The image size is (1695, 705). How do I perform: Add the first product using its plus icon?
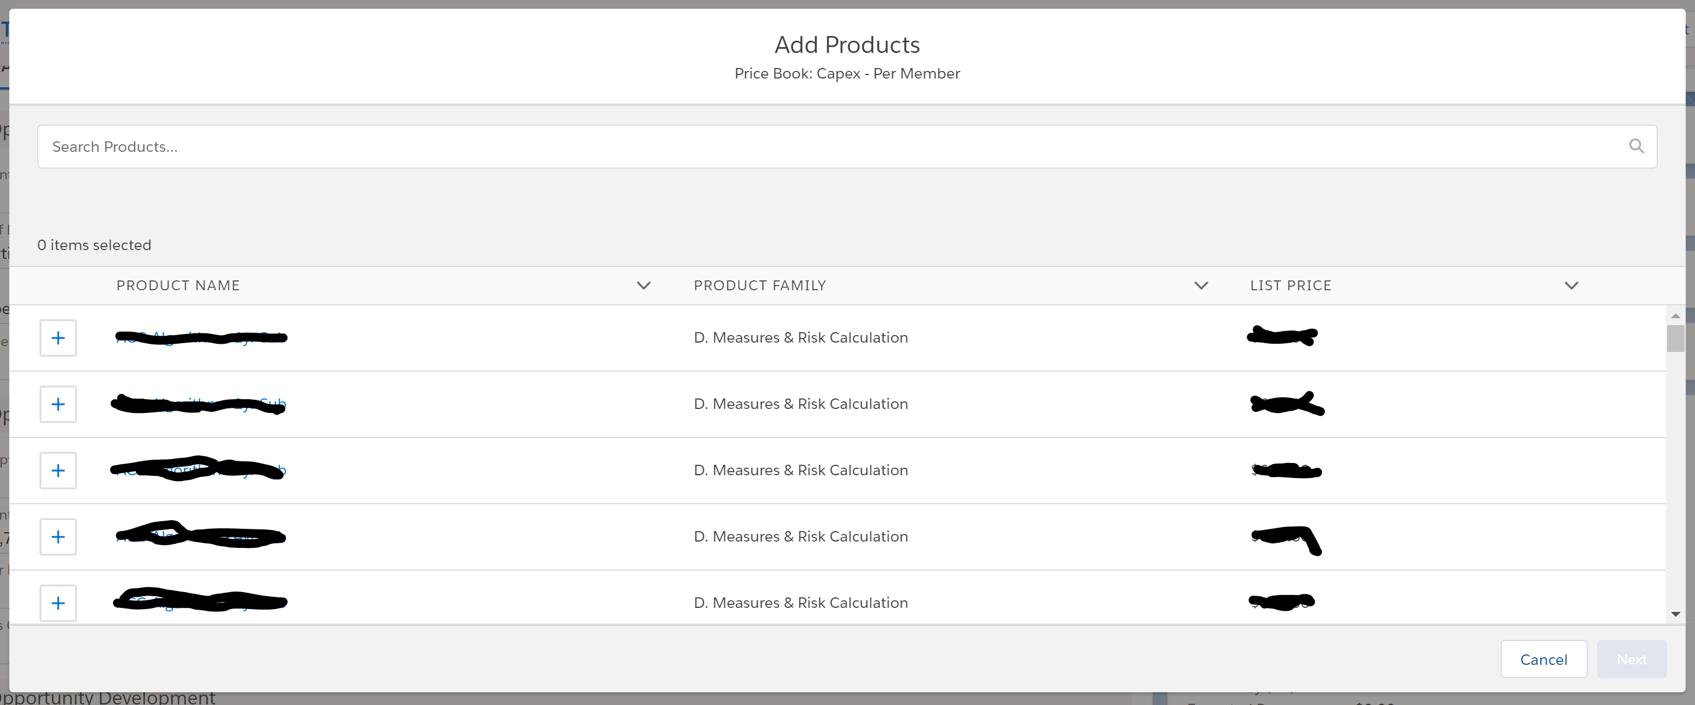pyautogui.click(x=58, y=337)
